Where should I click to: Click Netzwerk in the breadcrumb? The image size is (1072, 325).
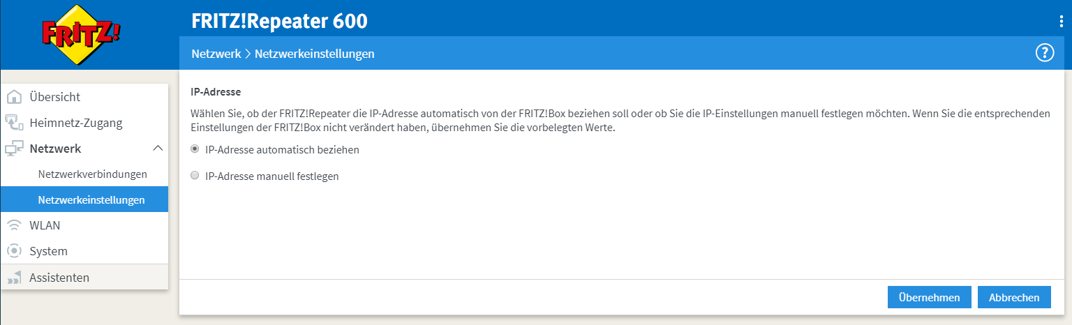coord(216,54)
